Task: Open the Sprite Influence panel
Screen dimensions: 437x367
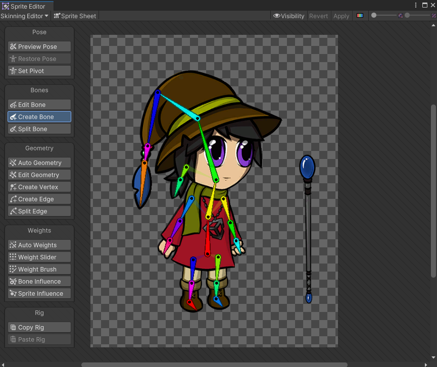Action: [x=39, y=293]
